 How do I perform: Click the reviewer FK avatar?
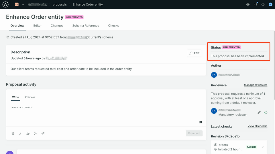coord(214,111)
